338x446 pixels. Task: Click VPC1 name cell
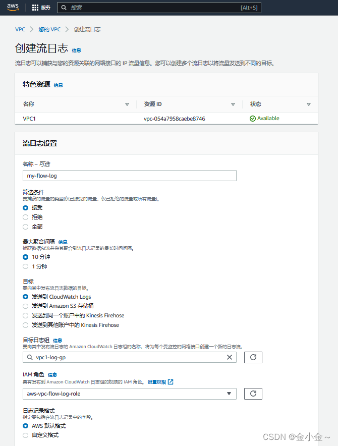coord(29,119)
